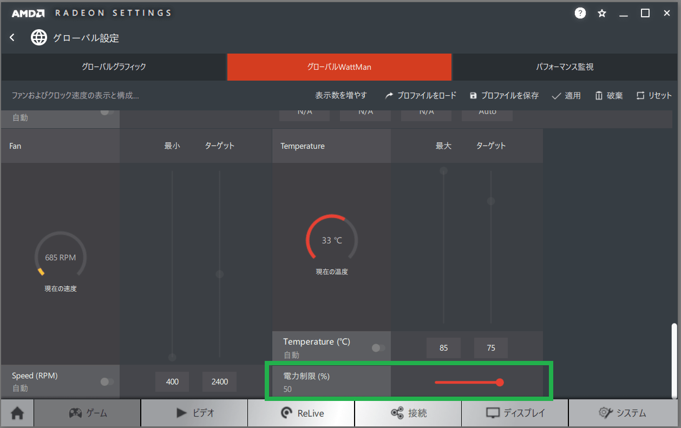Open the ゲーム section

point(87,413)
